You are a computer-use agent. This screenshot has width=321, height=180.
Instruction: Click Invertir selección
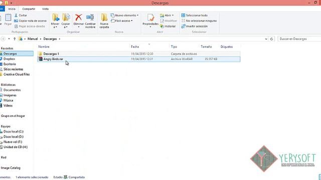pos(195,26)
